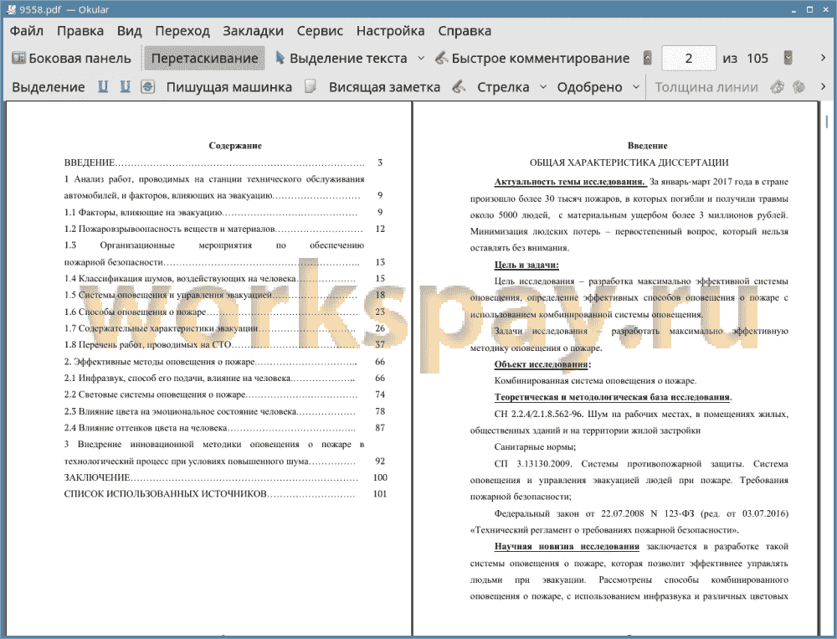
Task: Click 'Теоретическая и методологическая база исследования' subheading
Action: click(613, 397)
